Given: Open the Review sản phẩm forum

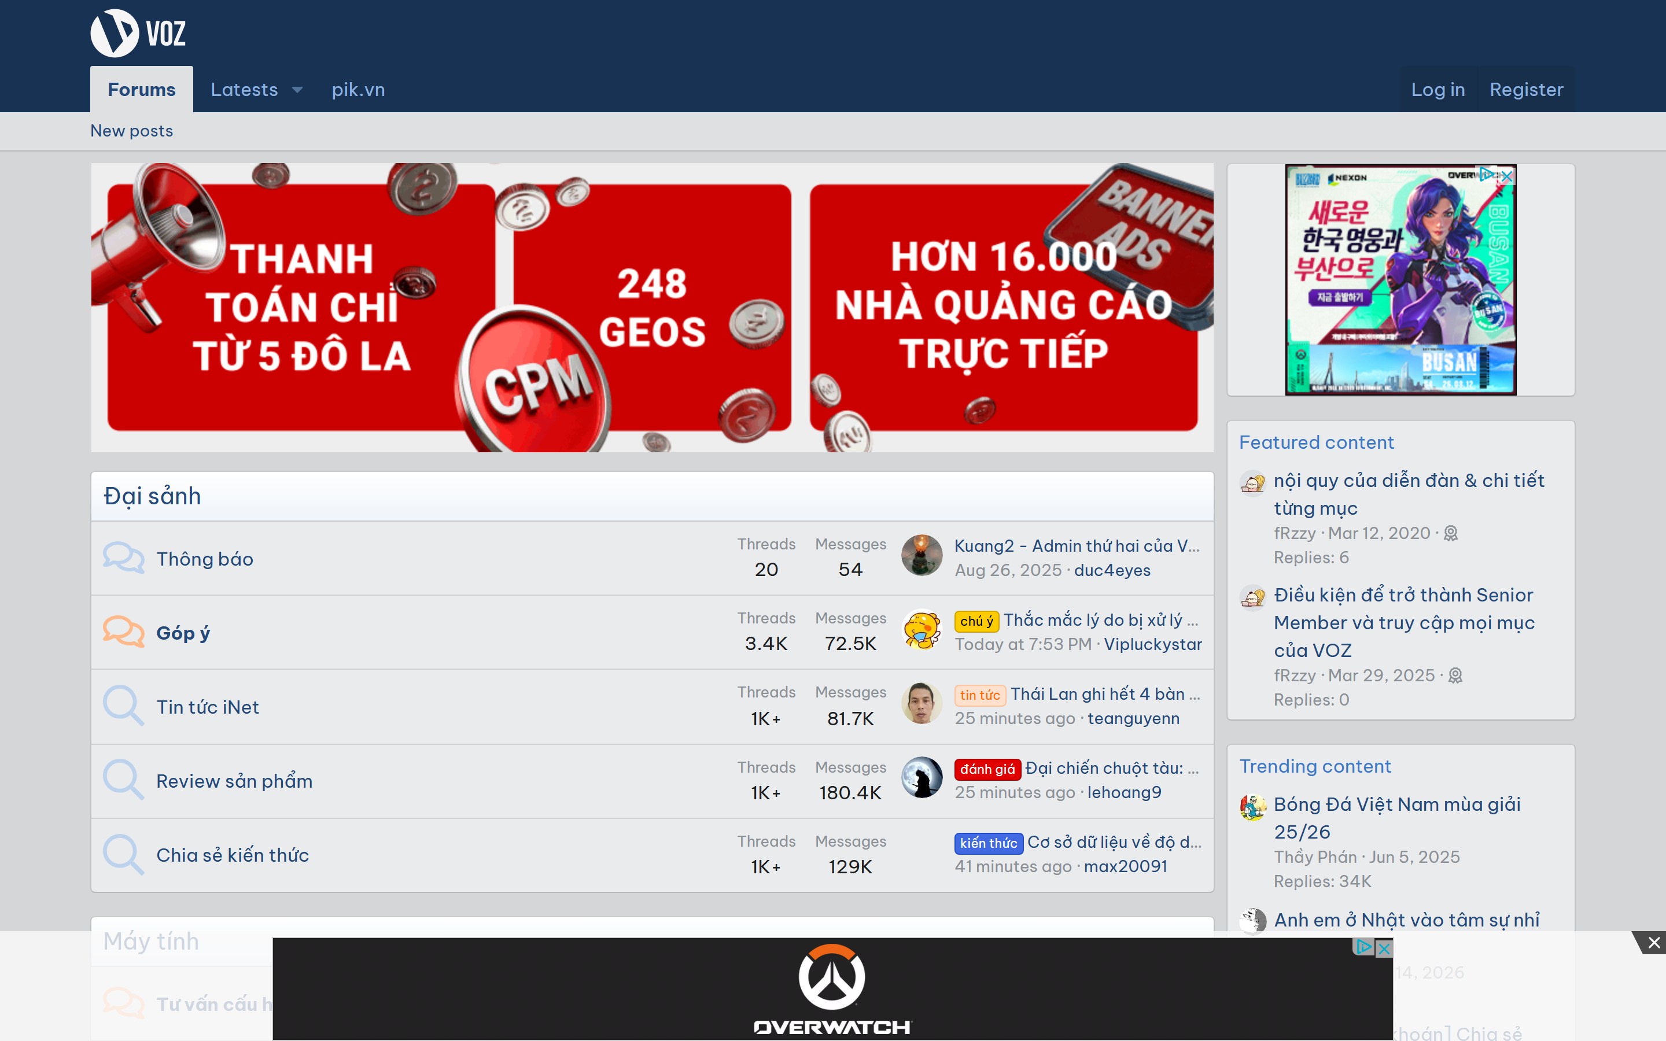Looking at the screenshot, I should click(235, 781).
